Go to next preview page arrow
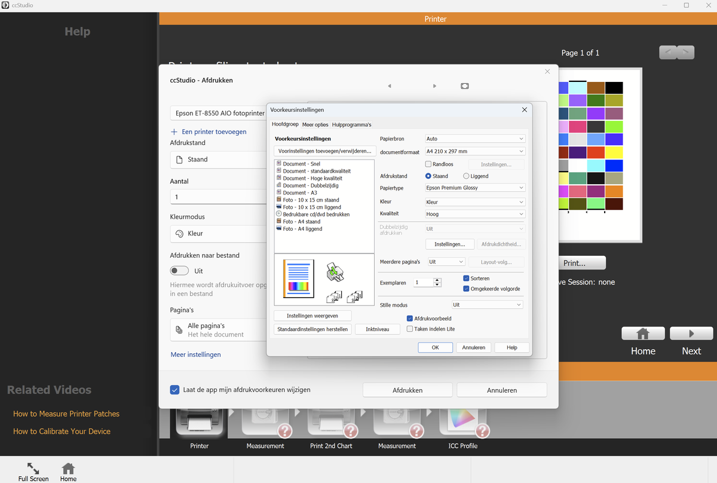This screenshot has height=483, width=717. [x=434, y=86]
